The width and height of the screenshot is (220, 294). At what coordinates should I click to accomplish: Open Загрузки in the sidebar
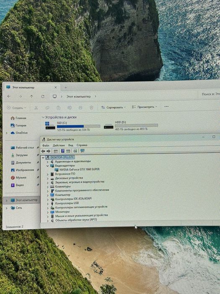point(22,155)
